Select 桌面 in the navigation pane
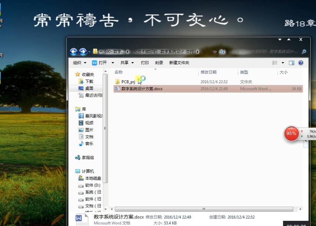This screenshot has width=316, height=226. 86,88
